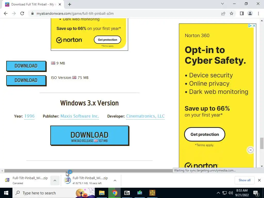Click the page scroll-down arrow
The image size is (264, 198).
click(262, 166)
